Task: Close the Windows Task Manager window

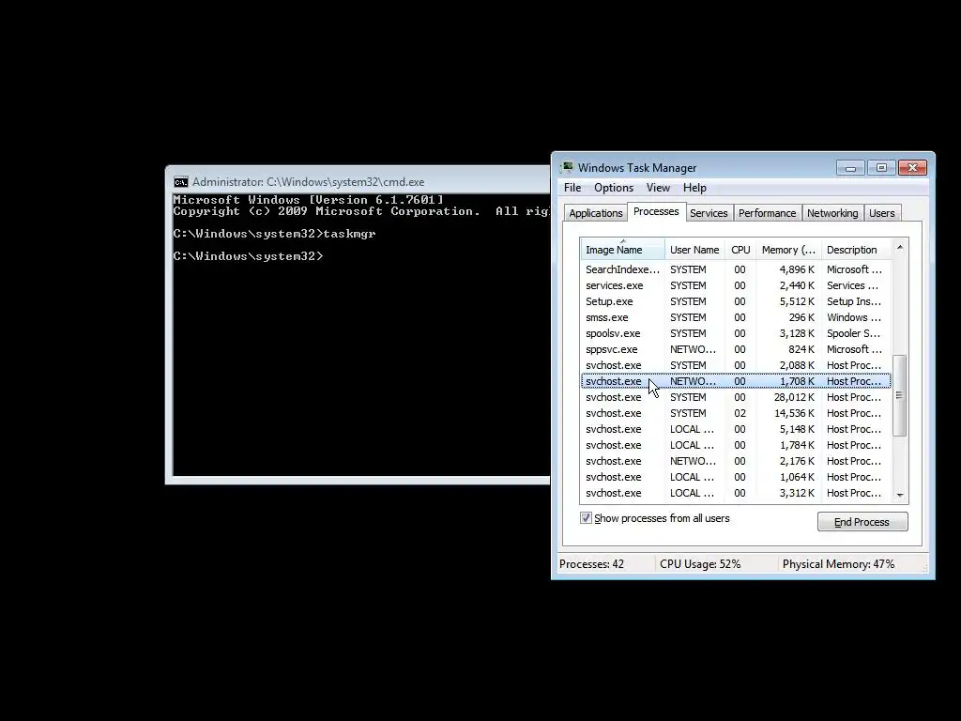Action: tap(912, 168)
